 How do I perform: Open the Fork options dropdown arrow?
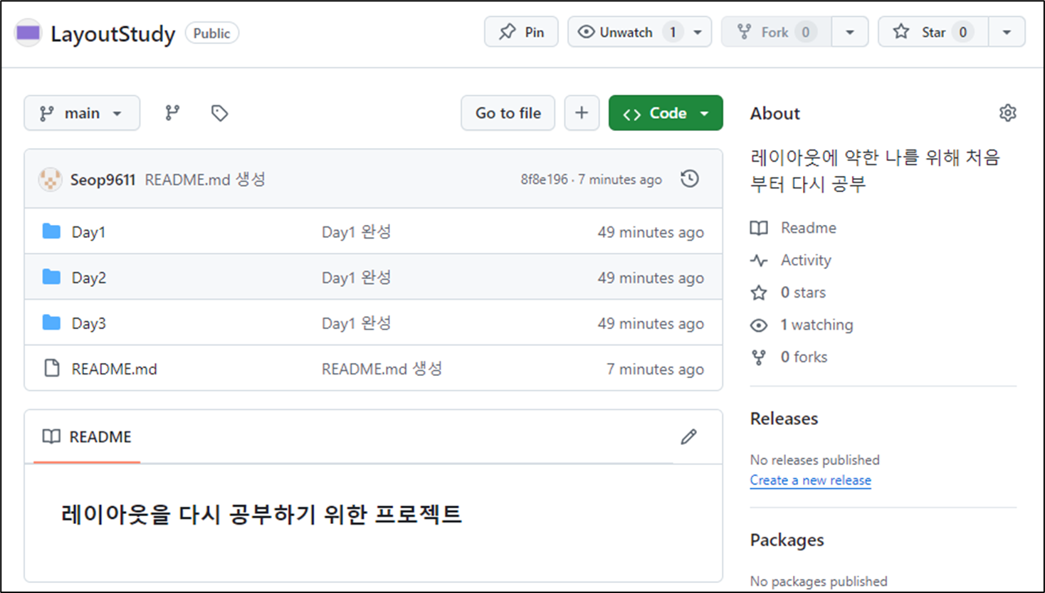click(849, 32)
